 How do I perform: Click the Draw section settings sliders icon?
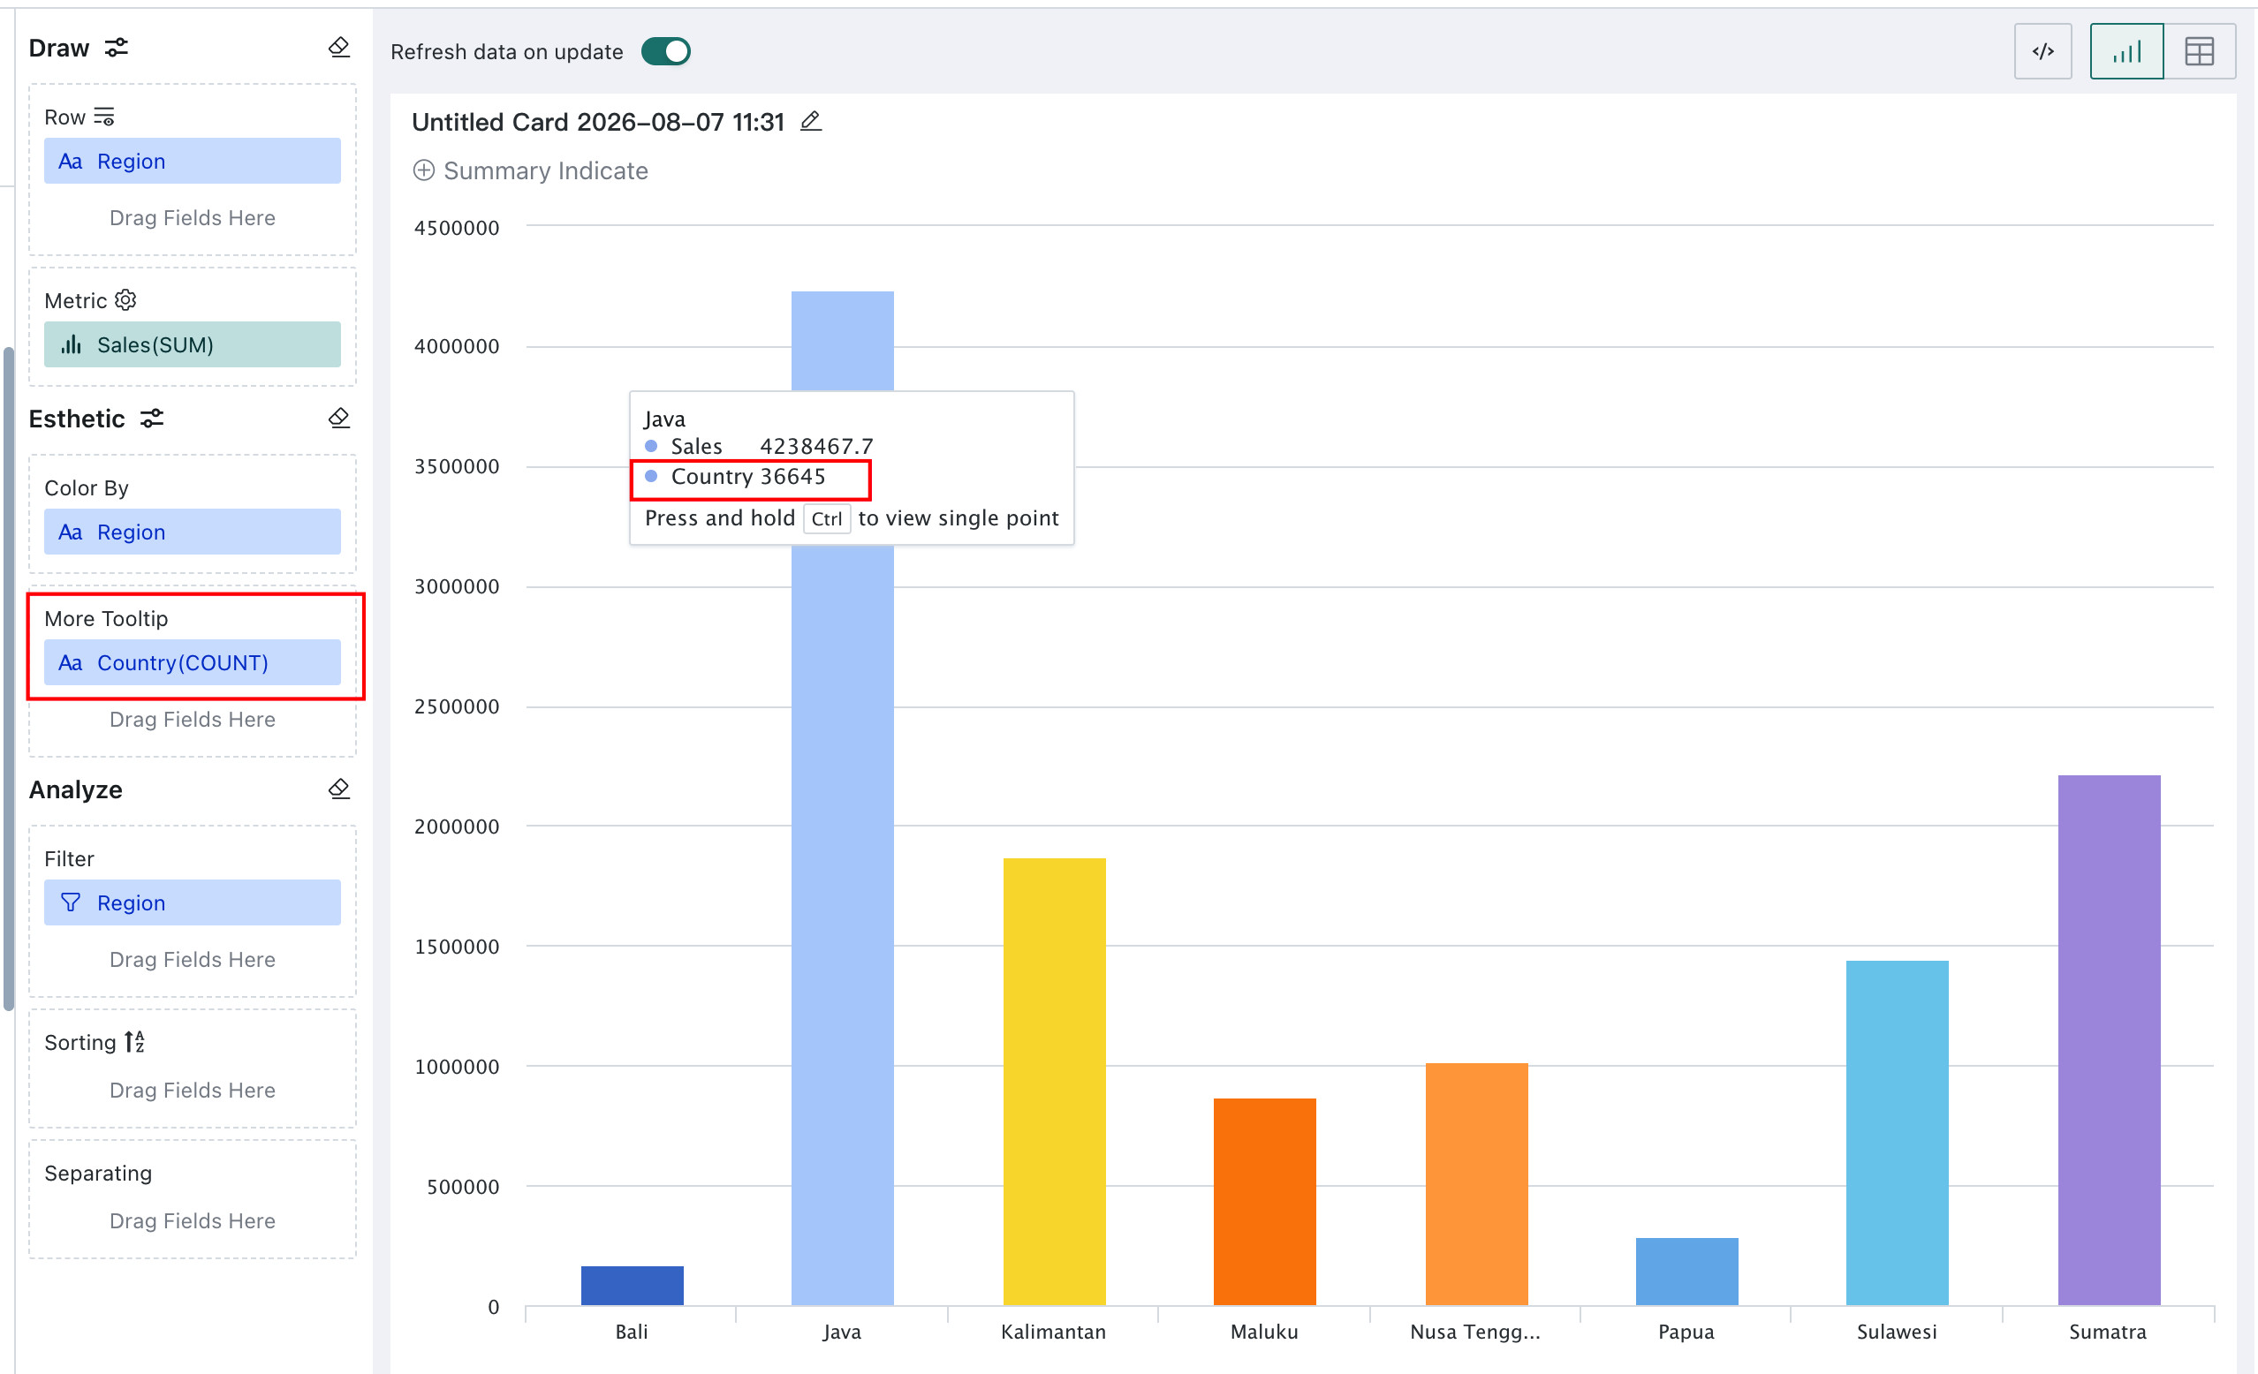117,48
